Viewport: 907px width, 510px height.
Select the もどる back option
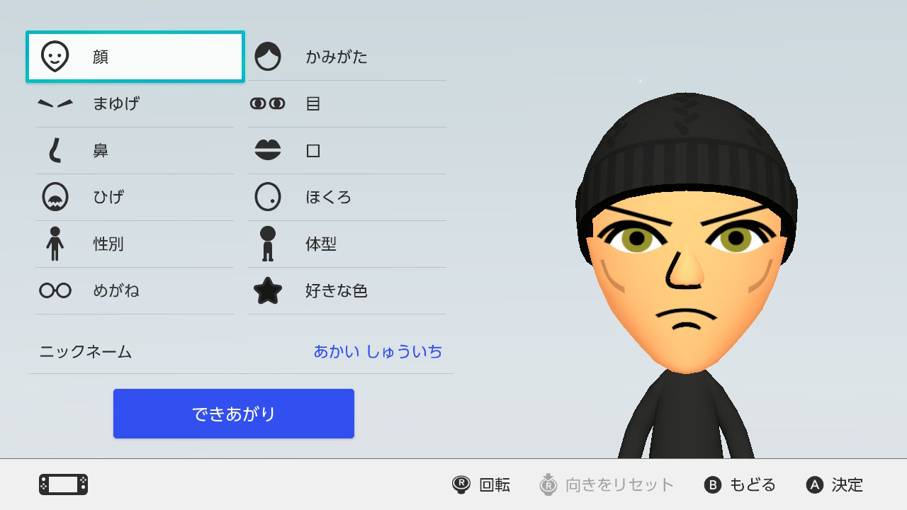click(740, 484)
